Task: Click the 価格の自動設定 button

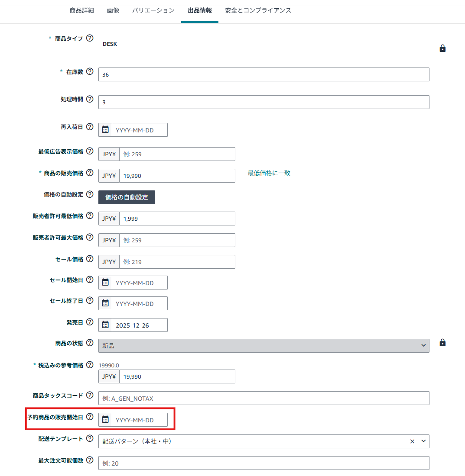Action: coord(127,197)
